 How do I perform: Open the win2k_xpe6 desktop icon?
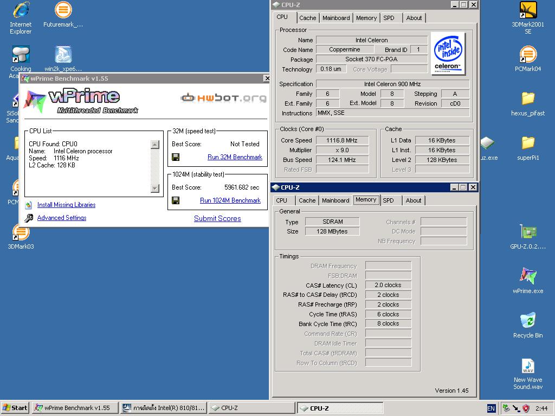(63, 58)
